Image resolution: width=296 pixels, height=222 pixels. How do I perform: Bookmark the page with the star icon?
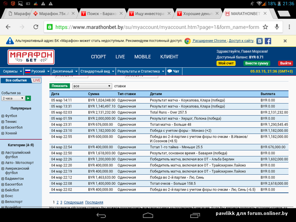pyautogui.click(x=265, y=27)
